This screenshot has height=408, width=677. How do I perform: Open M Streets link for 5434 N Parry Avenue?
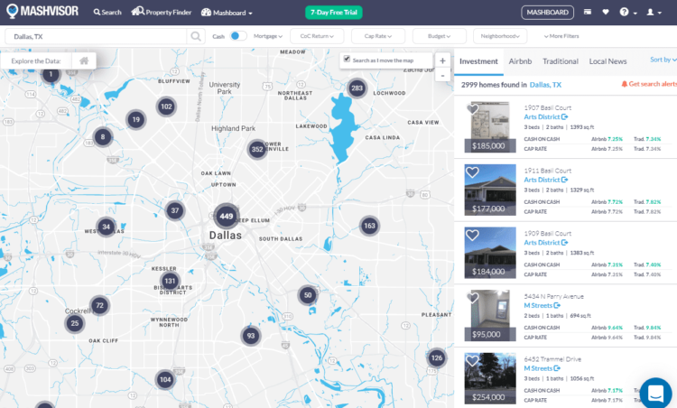click(x=542, y=305)
